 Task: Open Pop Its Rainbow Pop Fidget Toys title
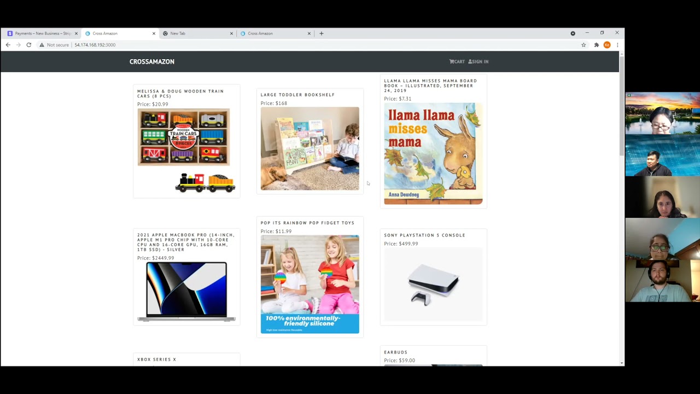[x=307, y=223]
